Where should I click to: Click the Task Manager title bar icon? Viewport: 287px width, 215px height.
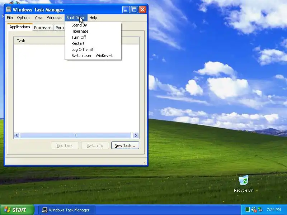tap(8, 9)
